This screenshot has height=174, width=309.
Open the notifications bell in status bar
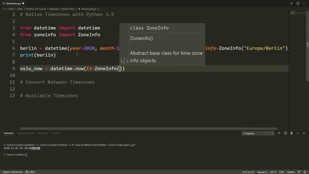coord(305,172)
